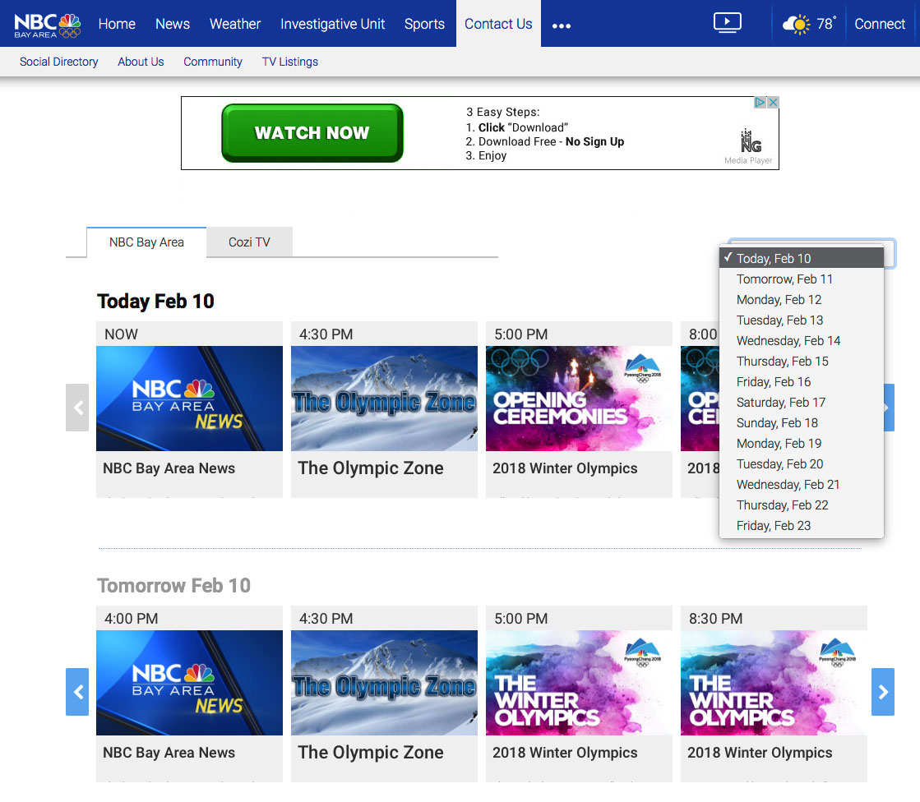Open the Social Directory link

pos(59,62)
